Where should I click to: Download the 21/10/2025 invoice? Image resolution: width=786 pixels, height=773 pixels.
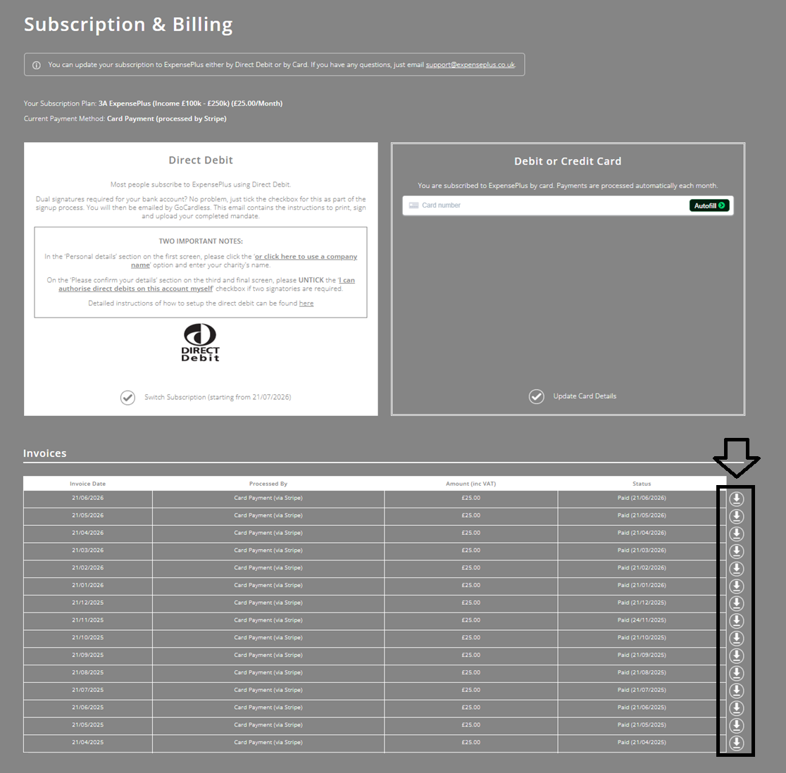pos(736,639)
